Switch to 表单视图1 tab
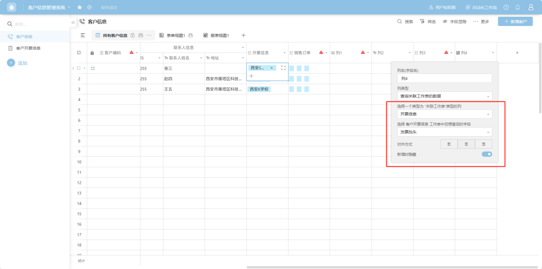The image size is (542, 269). (x=176, y=35)
